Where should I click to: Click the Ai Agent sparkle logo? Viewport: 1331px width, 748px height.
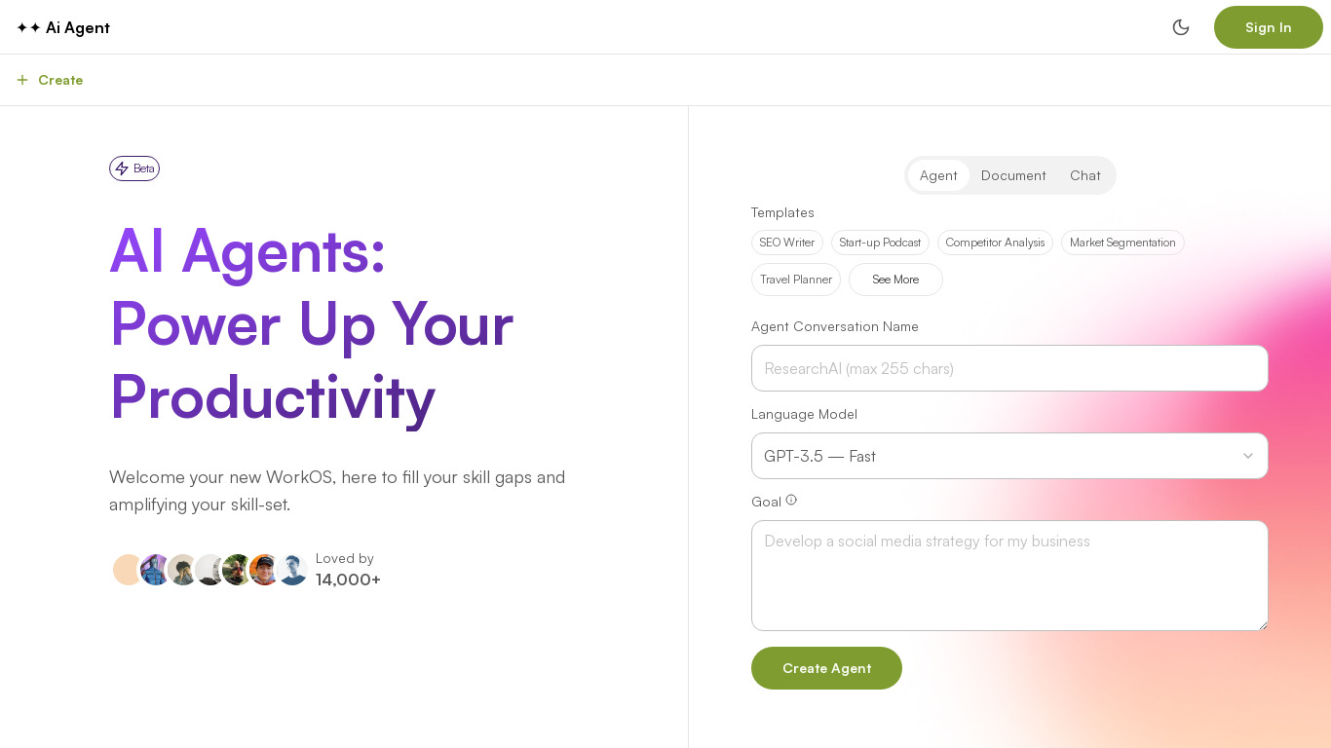click(x=28, y=27)
